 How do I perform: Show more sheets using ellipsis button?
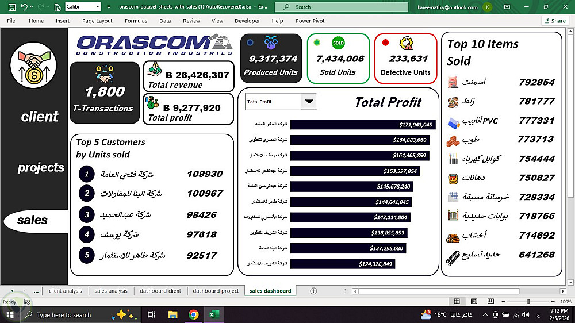(x=36, y=291)
